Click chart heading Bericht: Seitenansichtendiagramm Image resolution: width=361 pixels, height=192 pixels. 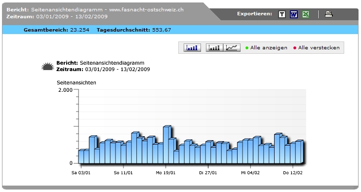100,63
